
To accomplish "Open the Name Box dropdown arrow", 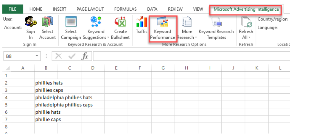I will (x=37, y=56).
